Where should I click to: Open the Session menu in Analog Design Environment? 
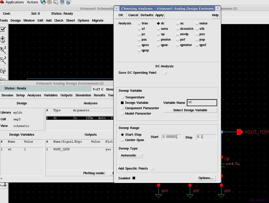(x=7, y=95)
